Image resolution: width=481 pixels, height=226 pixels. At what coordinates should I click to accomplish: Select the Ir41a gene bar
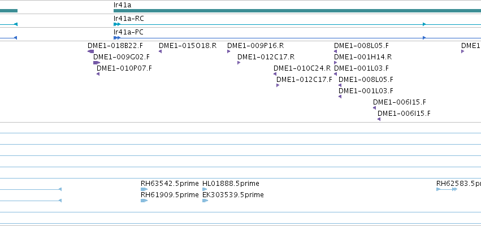297,11
